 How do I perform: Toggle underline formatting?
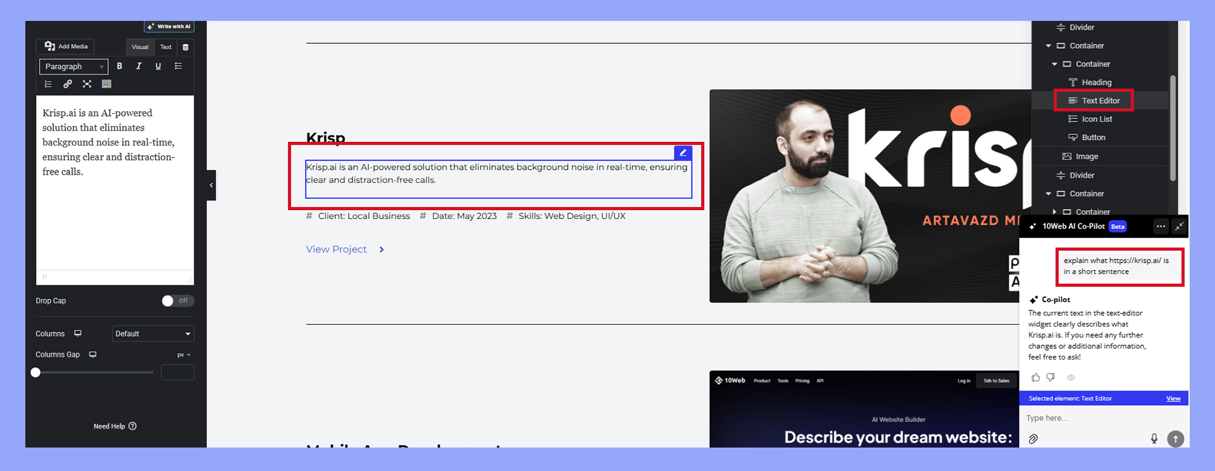click(158, 66)
